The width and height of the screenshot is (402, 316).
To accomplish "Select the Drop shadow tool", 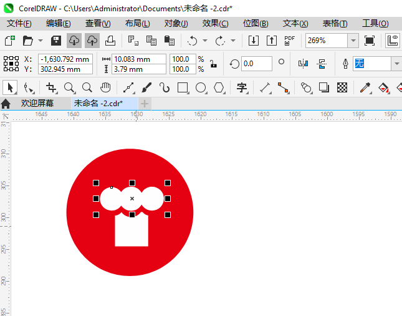I will (x=324, y=88).
